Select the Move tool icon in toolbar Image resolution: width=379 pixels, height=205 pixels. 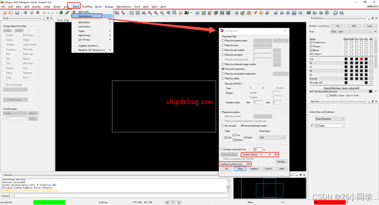coord(25,13)
